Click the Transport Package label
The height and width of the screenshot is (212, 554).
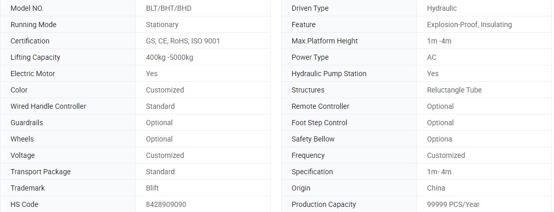[x=40, y=172]
